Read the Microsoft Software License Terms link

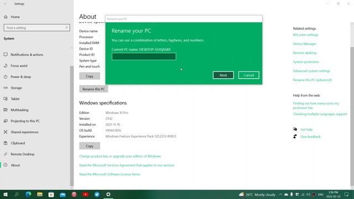[x=110, y=174]
